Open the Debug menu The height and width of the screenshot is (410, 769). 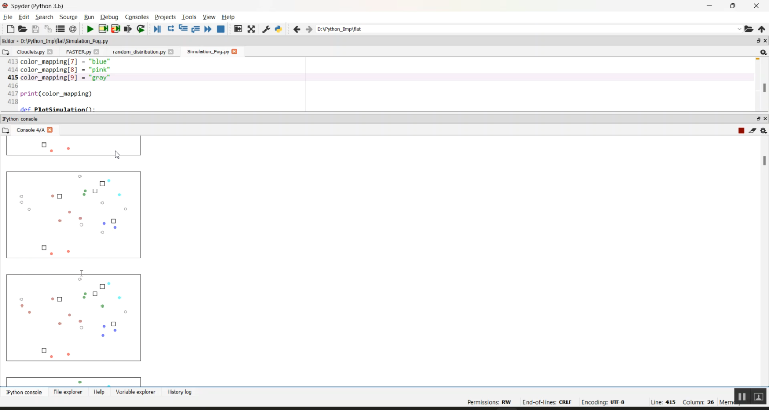[110, 17]
